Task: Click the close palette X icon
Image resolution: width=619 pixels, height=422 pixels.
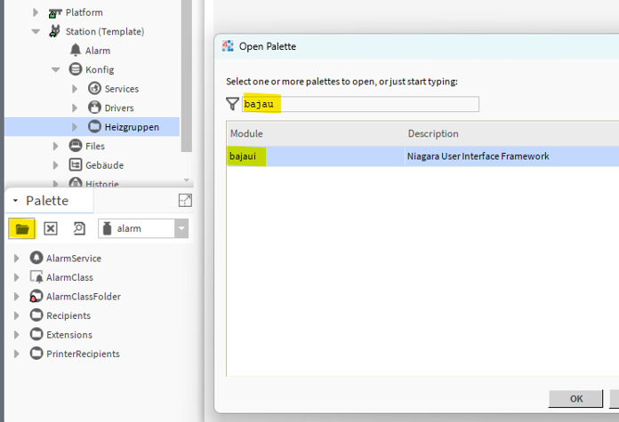Action: (51, 228)
